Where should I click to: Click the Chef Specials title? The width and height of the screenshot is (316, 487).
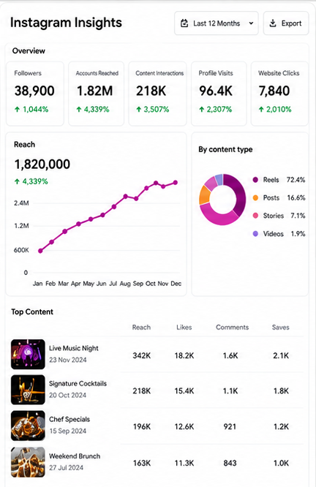(x=69, y=419)
